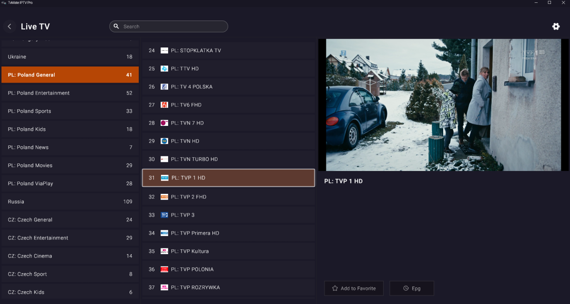The height and width of the screenshot is (304, 570).
Task: Choose PL: Poland Kids category
Action: click(x=70, y=129)
